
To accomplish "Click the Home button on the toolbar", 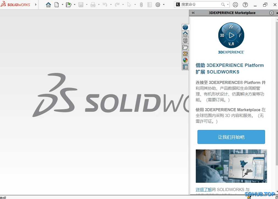I will [x=48, y=5].
